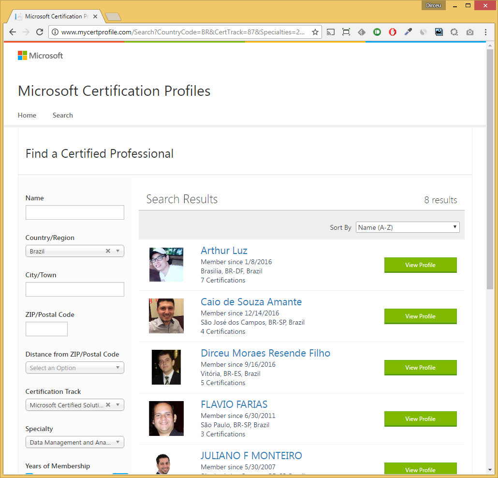Open the Home navigation item
Image resolution: width=498 pixels, height=478 pixels.
pos(27,115)
